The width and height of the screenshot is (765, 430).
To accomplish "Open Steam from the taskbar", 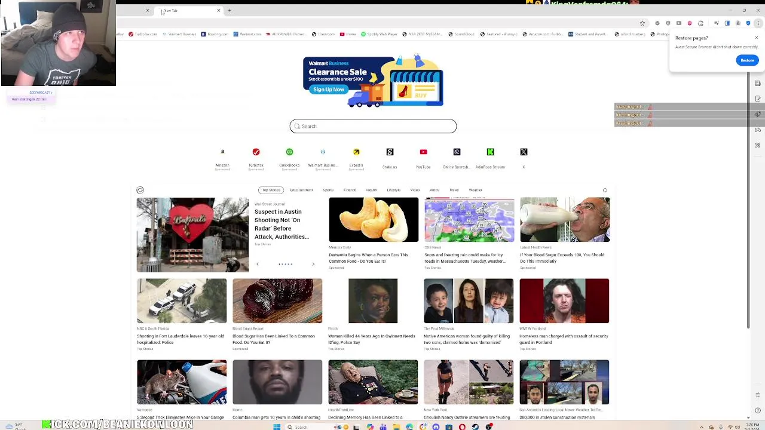I will (476, 426).
